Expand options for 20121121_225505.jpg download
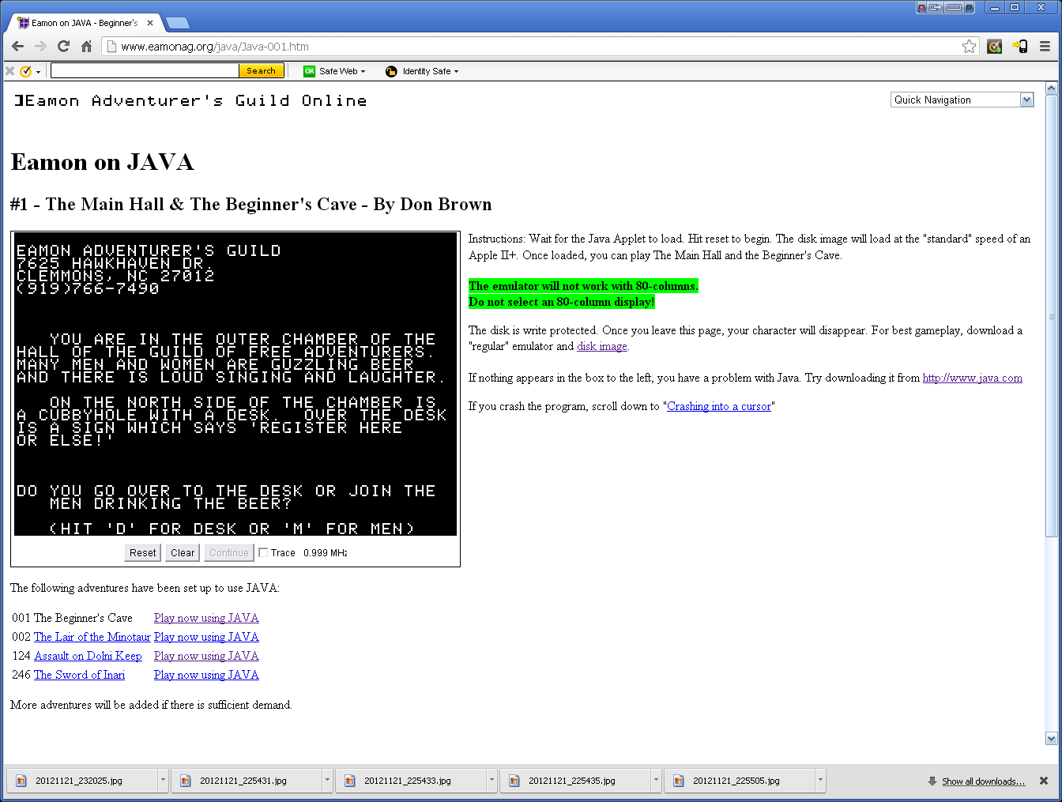Viewport: 1062px width, 802px height. [821, 781]
